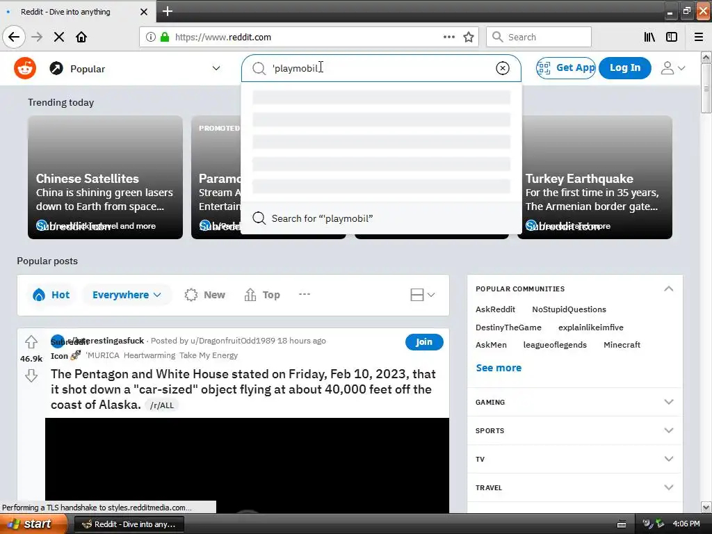The height and width of the screenshot is (534, 712).
Task: Toggle the sidebar view icon
Action: (672, 37)
